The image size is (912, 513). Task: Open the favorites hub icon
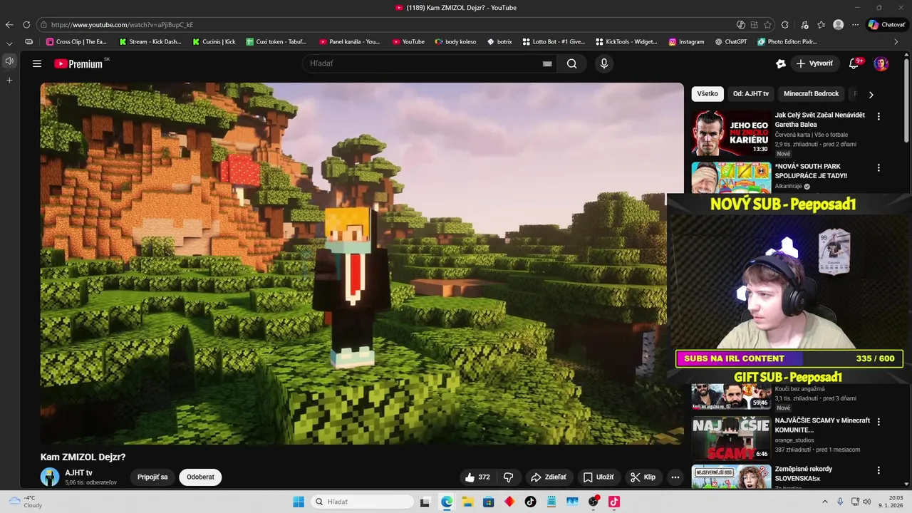pos(822,24)
